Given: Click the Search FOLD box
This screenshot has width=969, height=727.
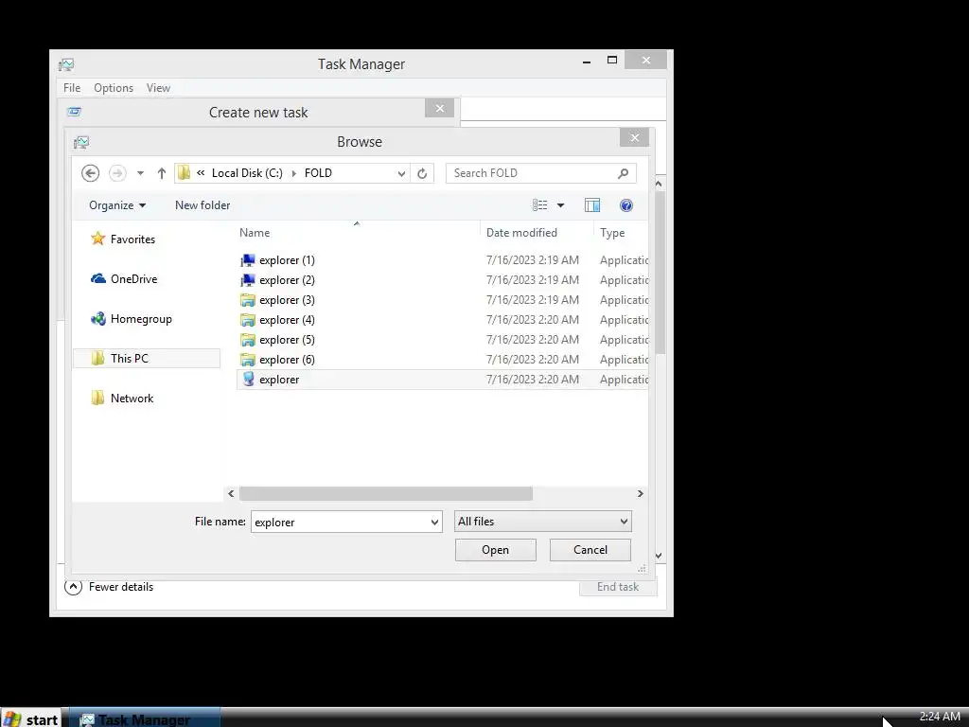Looking at the screenshot, I should coord(540,173).
